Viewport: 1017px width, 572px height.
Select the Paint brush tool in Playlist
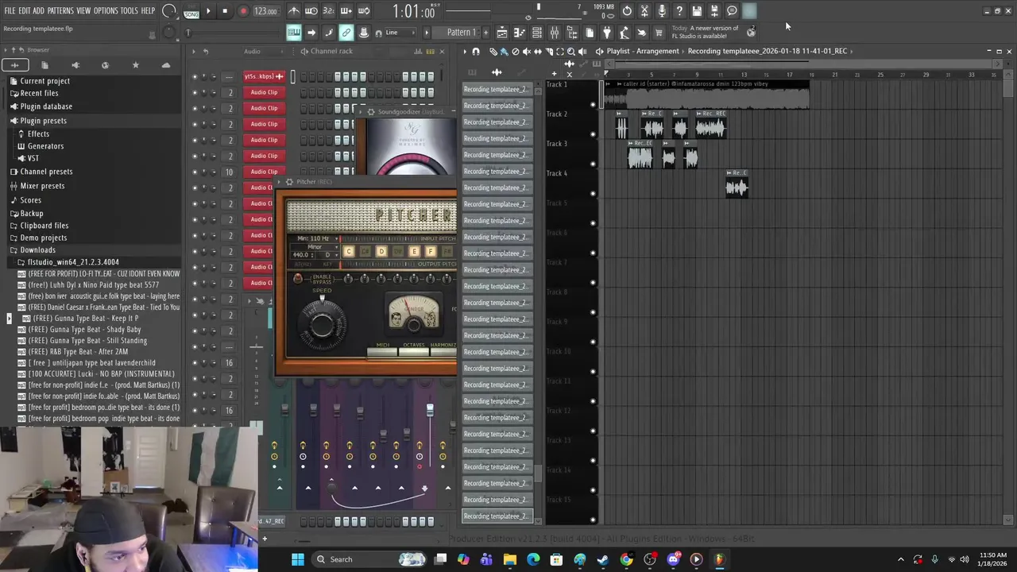[504, 51]
